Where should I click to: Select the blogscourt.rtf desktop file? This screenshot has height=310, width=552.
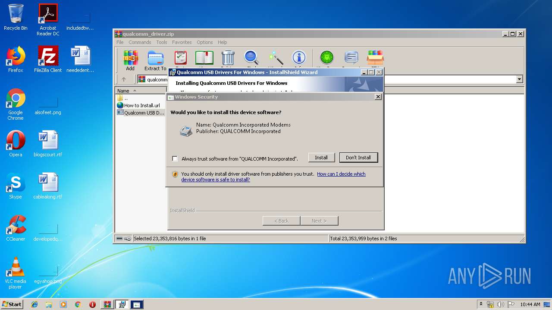(x=48, y=144)
